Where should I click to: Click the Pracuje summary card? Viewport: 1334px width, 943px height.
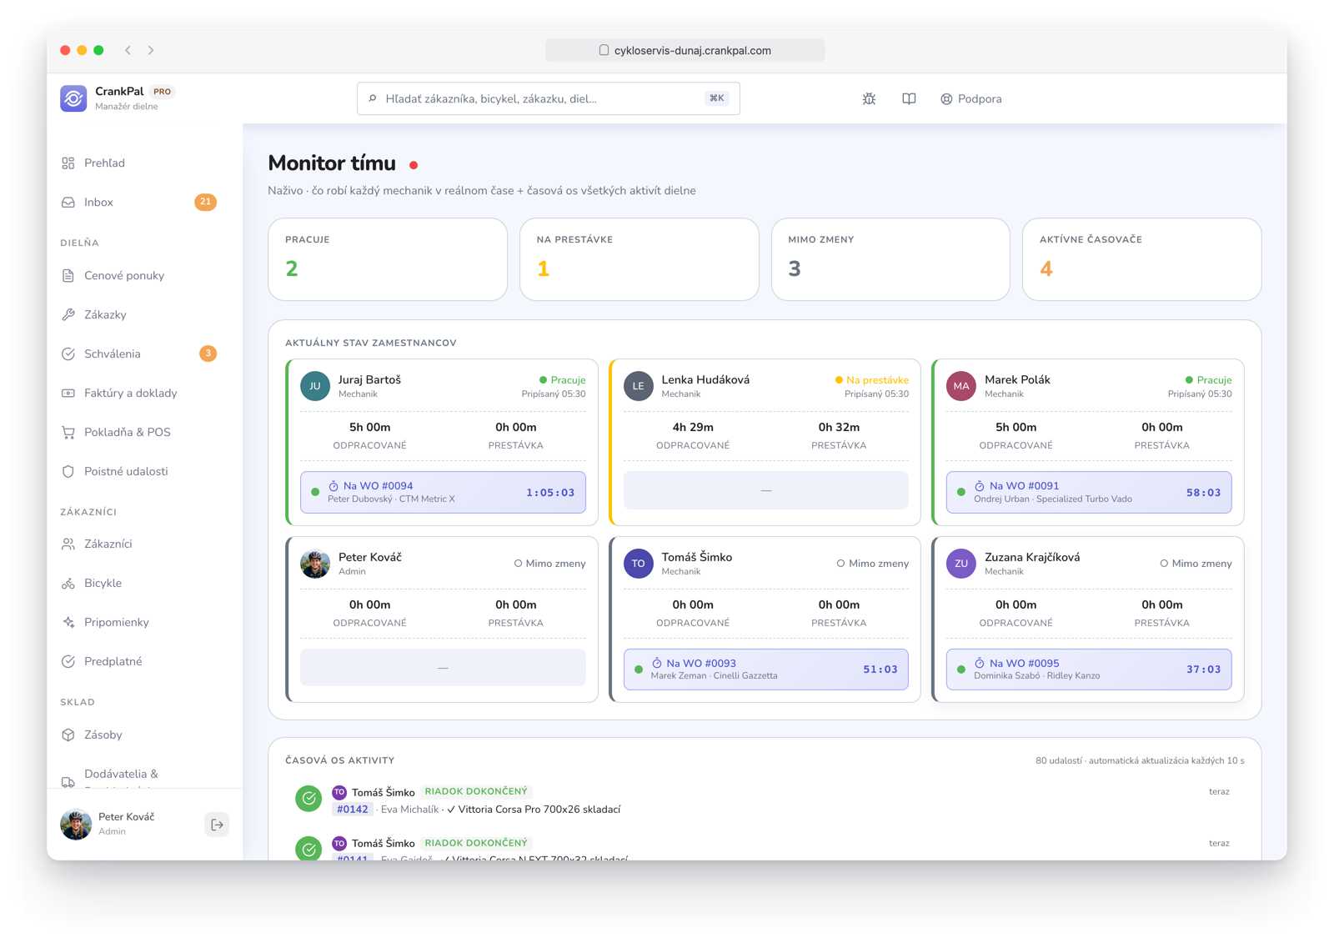(388, 259)
